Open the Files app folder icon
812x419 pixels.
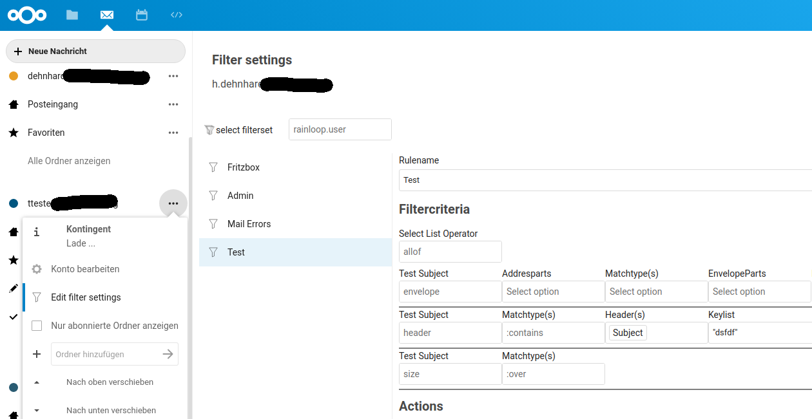72,15
